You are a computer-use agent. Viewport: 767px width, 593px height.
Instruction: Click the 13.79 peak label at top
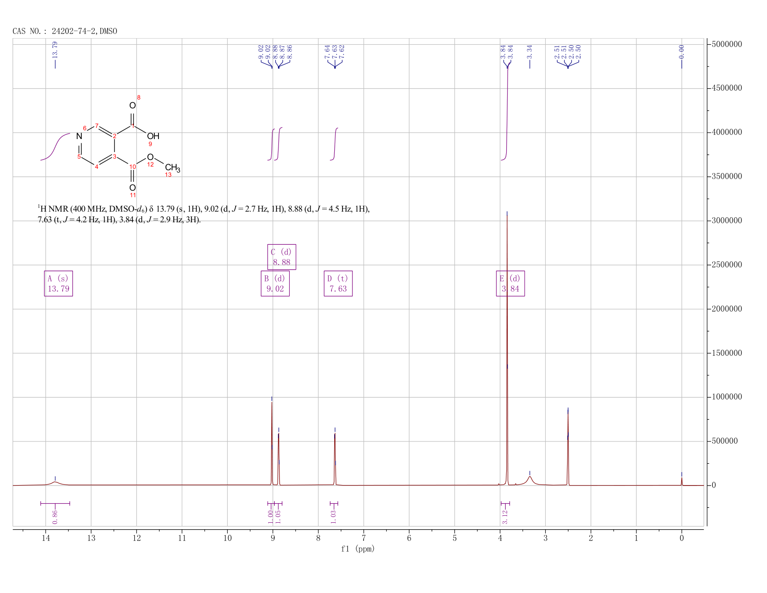pos(55,50)
